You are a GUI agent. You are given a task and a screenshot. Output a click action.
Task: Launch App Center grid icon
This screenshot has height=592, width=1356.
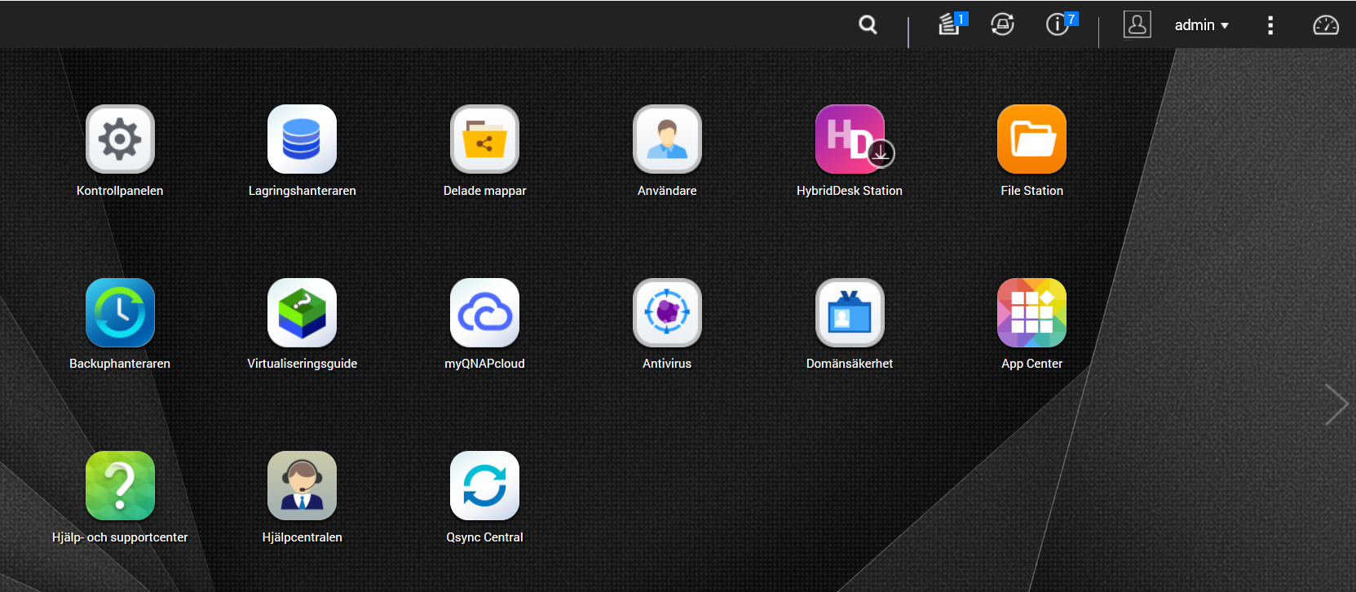pos(1031,312)
